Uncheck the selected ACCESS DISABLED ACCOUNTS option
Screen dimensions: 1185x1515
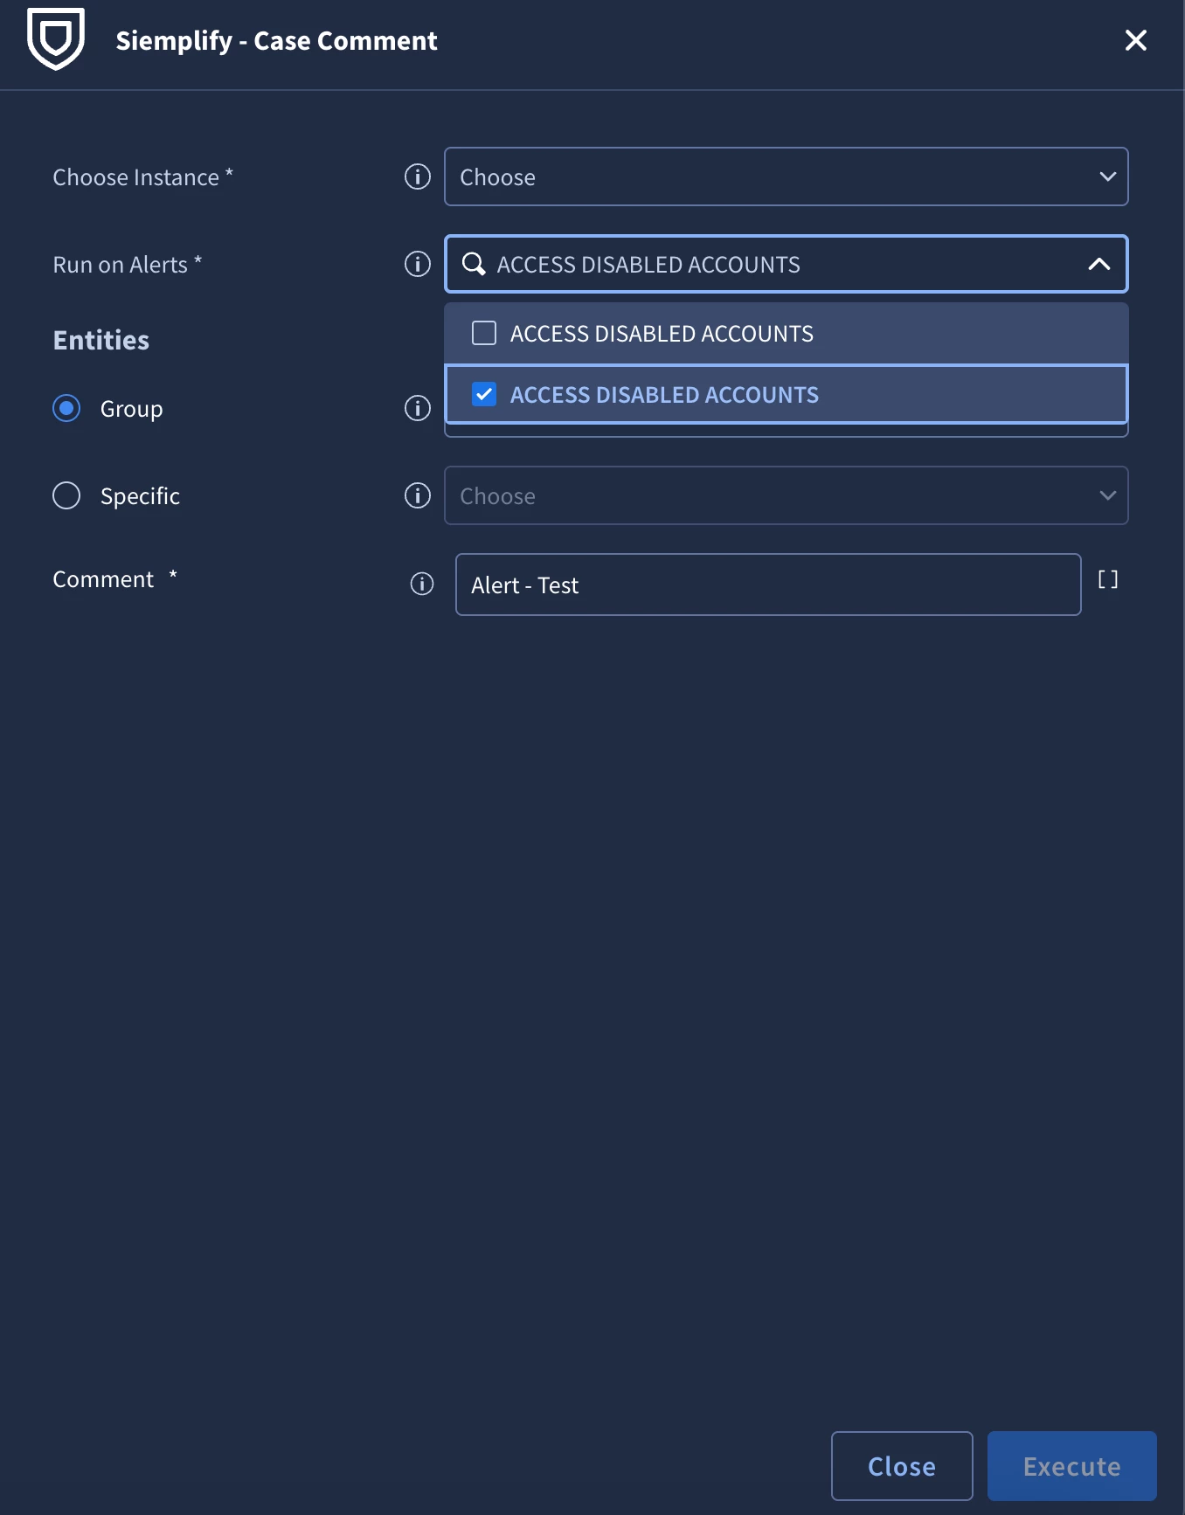484,394
